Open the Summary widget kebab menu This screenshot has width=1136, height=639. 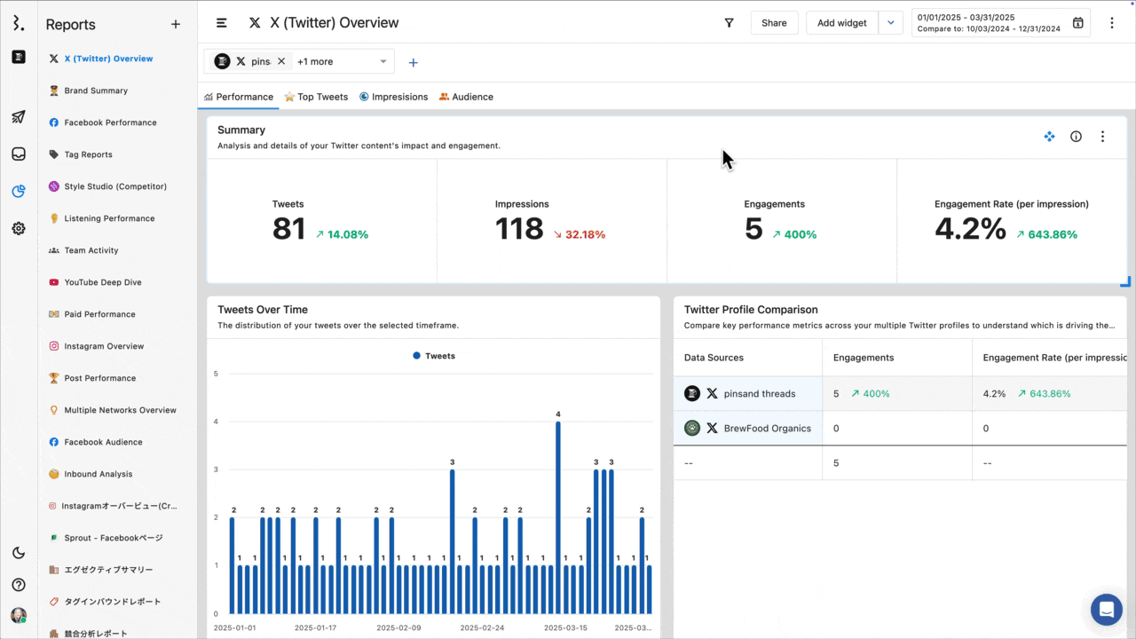[1102, 136]
